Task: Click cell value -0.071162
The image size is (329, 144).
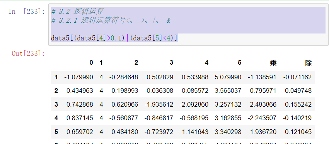Action: (297, 77)
